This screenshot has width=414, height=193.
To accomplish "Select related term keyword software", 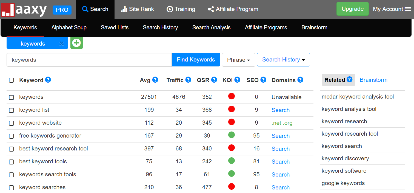I will tap(344, 171).
